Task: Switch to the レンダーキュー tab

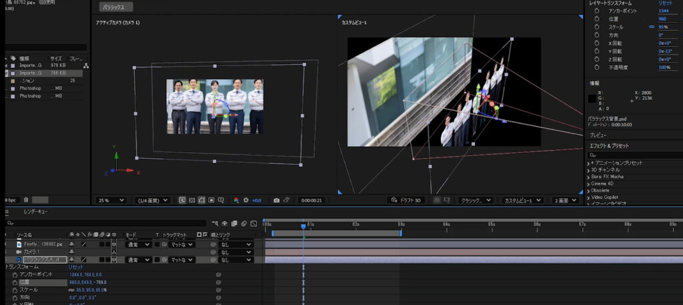Action: [x=35, y=212]
